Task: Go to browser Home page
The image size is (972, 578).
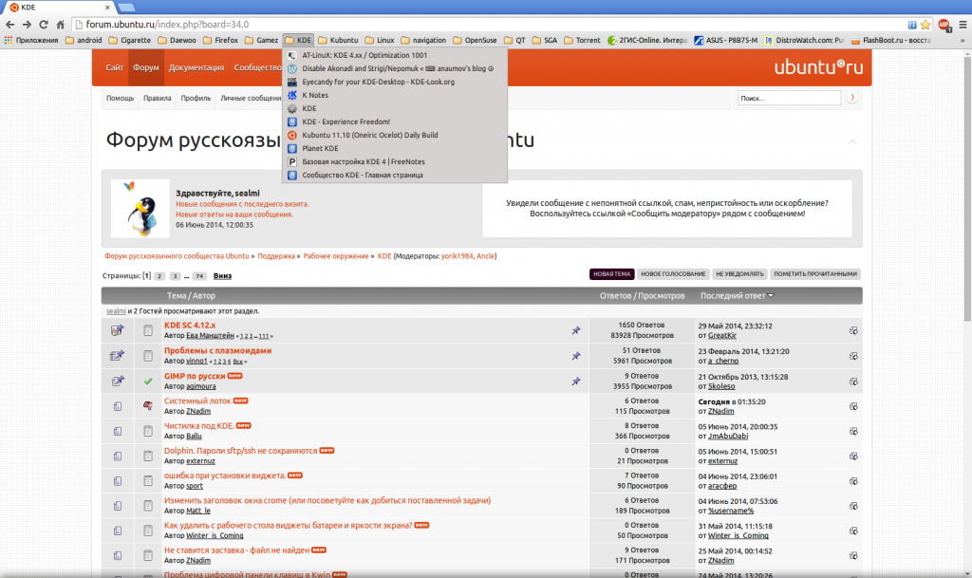Action: [60, 25]
